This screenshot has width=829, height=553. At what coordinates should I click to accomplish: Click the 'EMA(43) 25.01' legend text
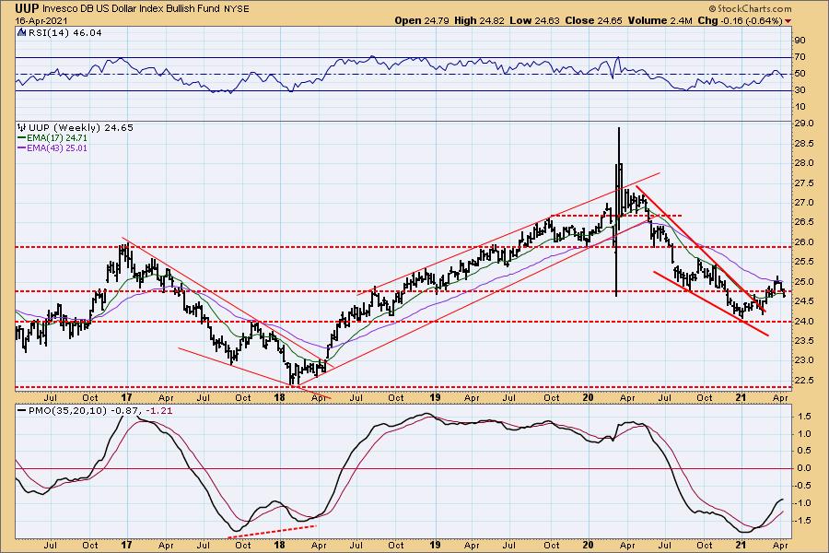click(x=57, y=148)
